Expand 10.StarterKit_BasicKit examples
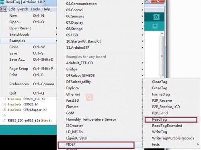The width and height of the screenshot is (201, 150). pyautogui.click(x=101, y=41)
